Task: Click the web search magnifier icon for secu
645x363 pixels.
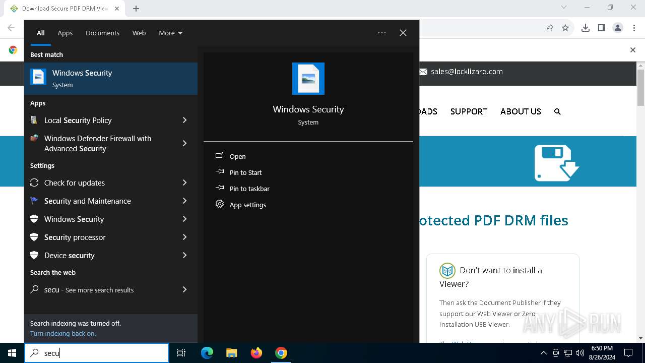Action: pos(34,289)
